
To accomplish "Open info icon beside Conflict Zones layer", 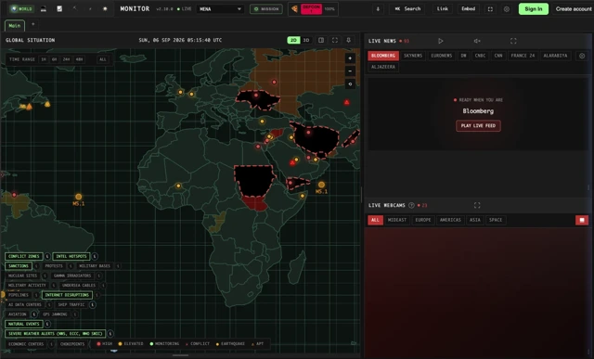I will [47, 256].
